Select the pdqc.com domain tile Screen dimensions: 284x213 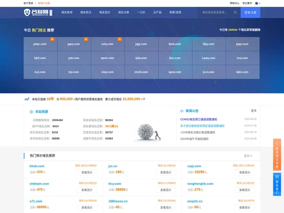point(40,44)
